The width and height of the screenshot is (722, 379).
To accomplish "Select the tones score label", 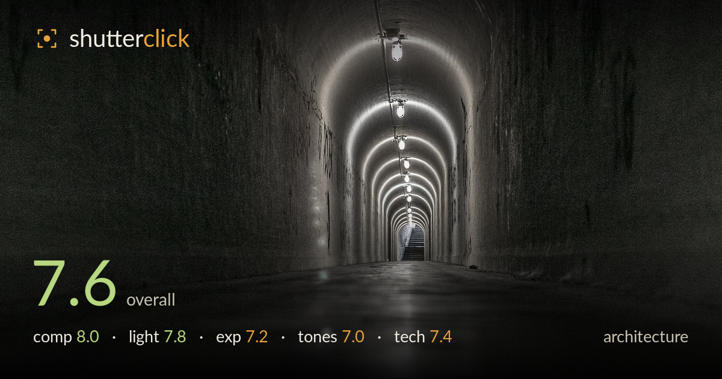I will (317, 337).
